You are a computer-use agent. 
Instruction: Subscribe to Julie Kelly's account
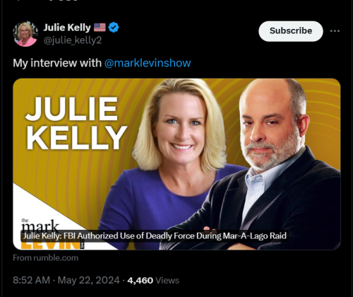pyautogui.click(x=291, y=31)
